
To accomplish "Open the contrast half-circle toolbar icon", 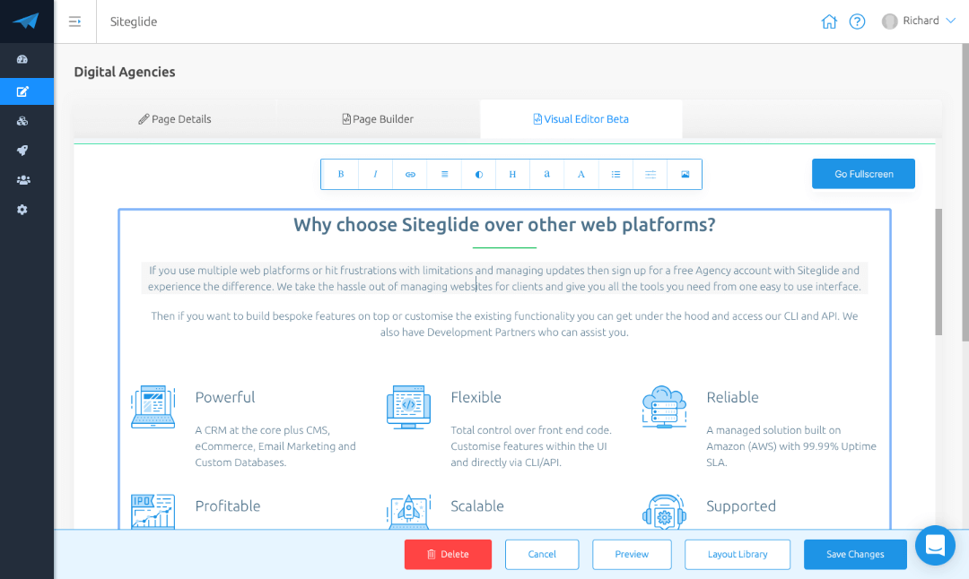I will coord(478,174).
